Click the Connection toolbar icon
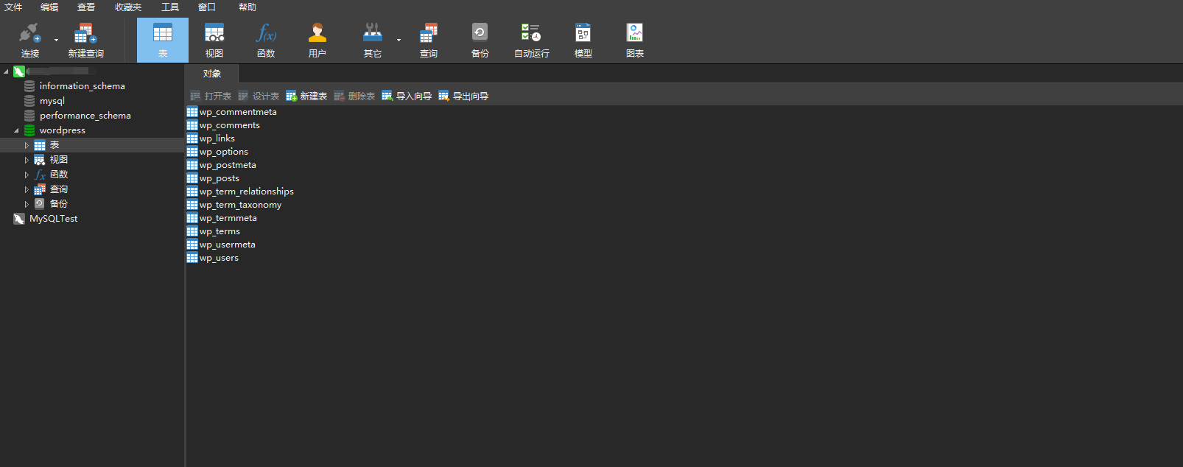 [29, 33]
